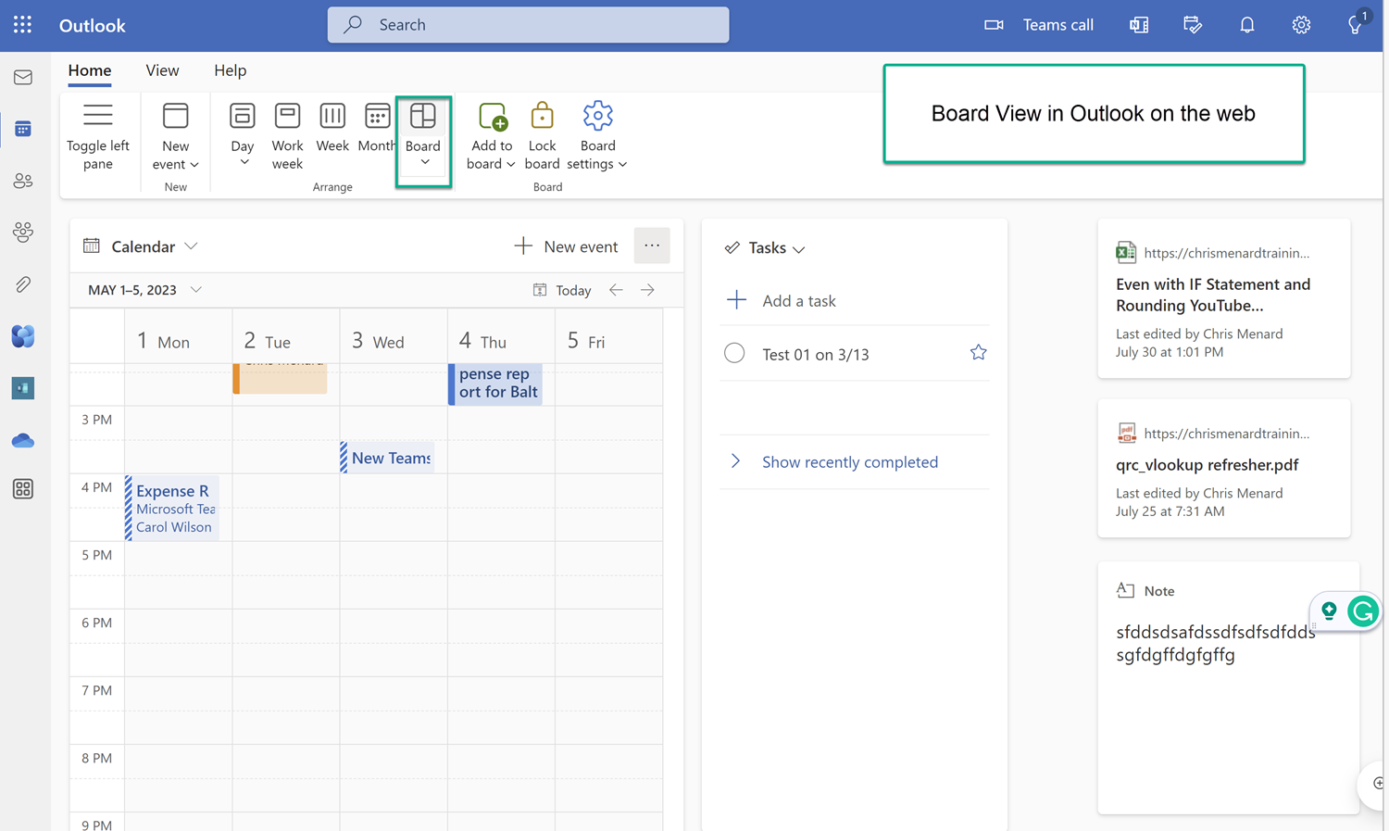Start a Teams call from the top bar
Viewport: 1389px width, 831px height.
coord(1039,25)
